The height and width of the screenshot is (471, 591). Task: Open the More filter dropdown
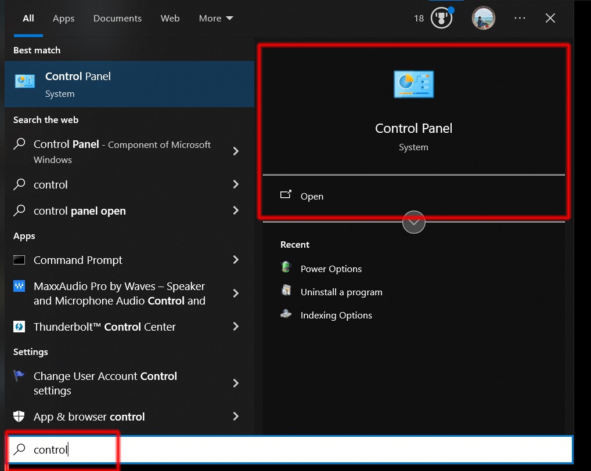click(216, 18)
